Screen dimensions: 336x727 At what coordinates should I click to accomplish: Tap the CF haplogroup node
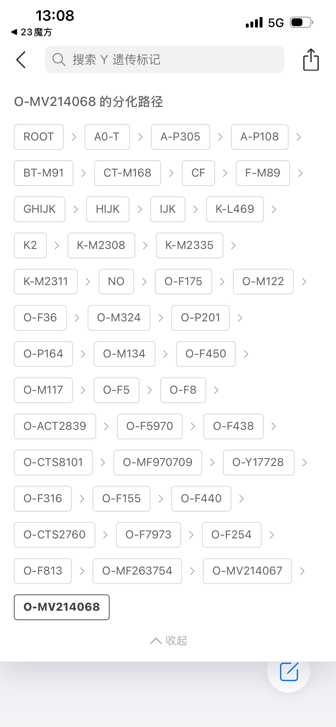pyautogui.click(x=198, y=173)
